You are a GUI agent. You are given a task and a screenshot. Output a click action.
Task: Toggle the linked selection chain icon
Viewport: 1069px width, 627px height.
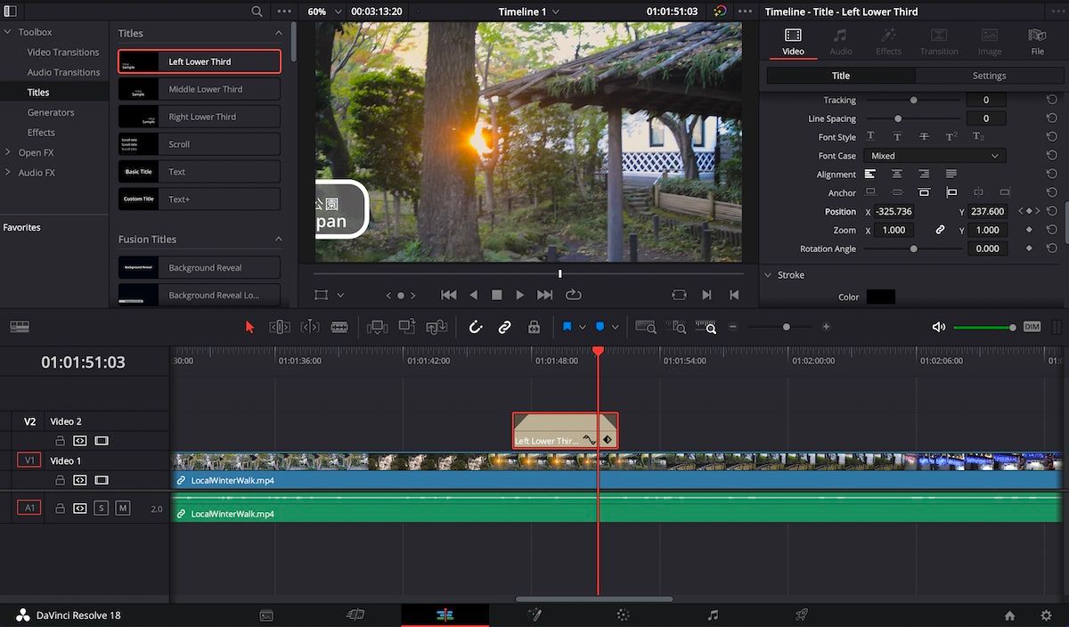click(504, 327)
